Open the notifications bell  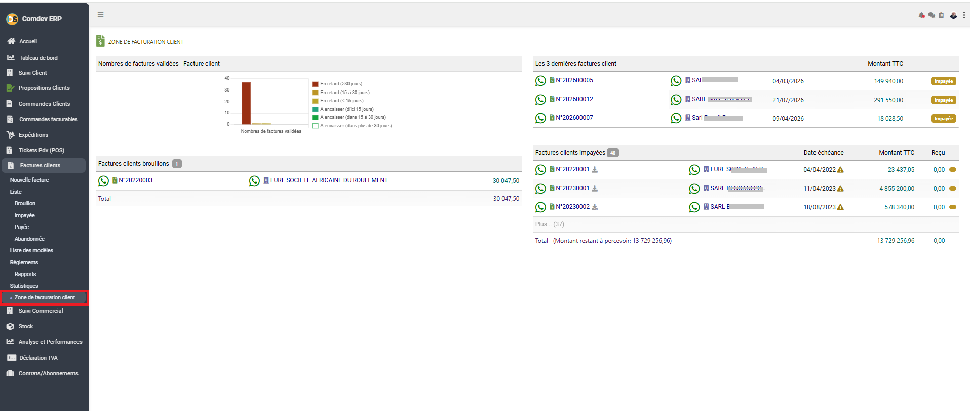[x=921, y=15]
